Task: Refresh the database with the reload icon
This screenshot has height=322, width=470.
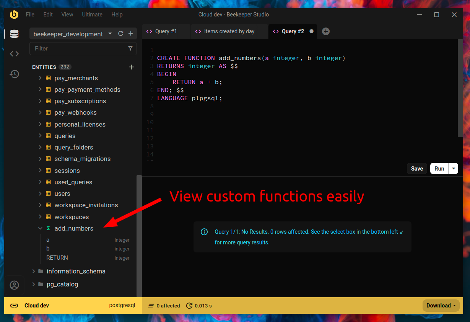Action: click(121, 34)
